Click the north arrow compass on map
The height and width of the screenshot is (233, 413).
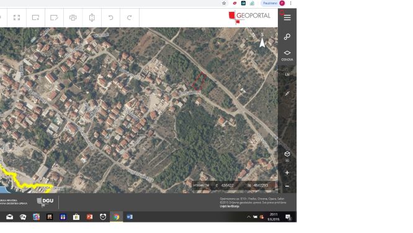pyautogui.click(x=262, y=40)
